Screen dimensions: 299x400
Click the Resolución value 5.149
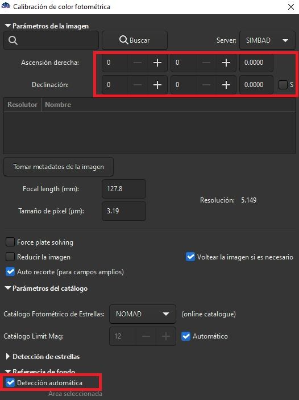249,200
